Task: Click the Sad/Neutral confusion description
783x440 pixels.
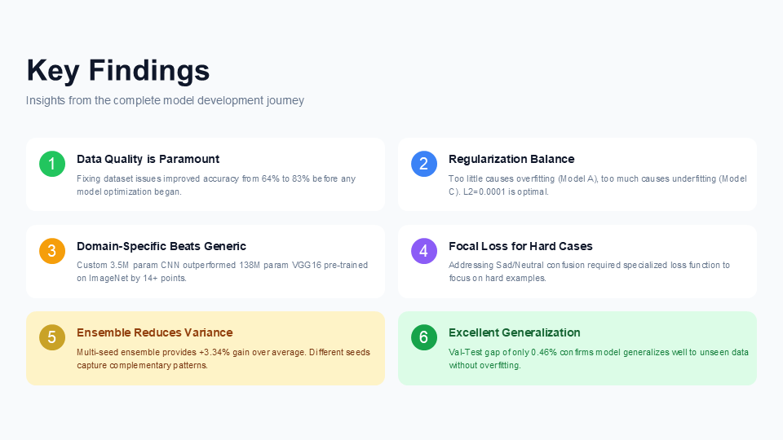Action: pyautogui.click(x=589, y=271)
